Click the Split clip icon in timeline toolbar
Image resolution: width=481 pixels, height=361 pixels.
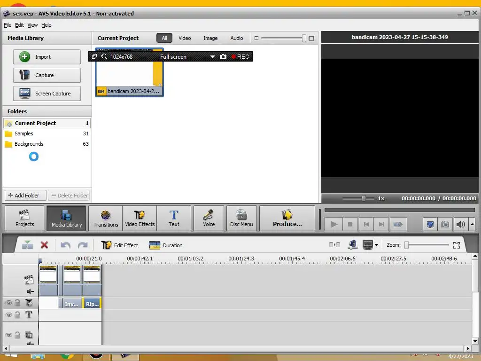click(27, 245)
